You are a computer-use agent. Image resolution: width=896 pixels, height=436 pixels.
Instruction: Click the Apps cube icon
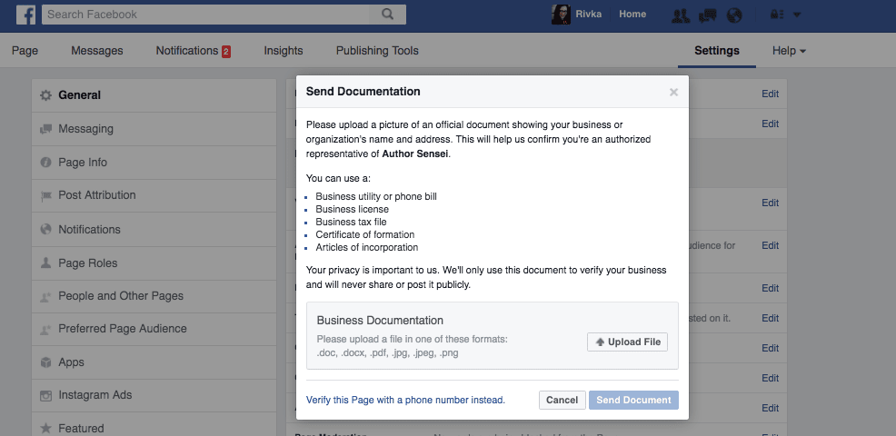(x=45, y=362)
